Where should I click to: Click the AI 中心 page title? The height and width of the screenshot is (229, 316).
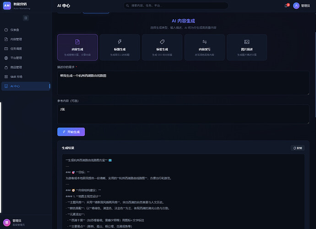point(64,6)
